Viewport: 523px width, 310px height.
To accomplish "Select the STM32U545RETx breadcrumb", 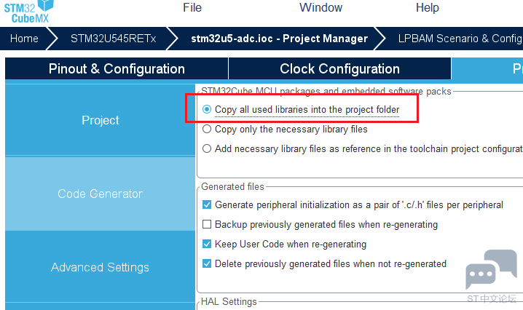I will tap(113, 39).
